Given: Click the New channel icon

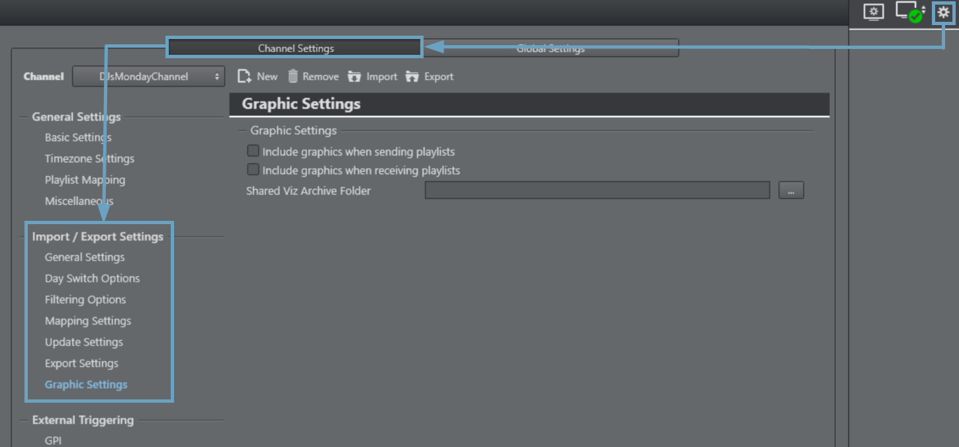Looking at the screenshot, I should click(244, 77).
